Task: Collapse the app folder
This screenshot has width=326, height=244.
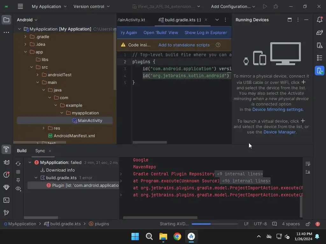Action: coord(25,52)
